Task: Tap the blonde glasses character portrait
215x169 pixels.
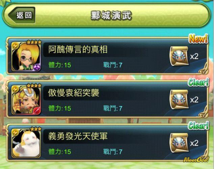Action: (26, 56)
